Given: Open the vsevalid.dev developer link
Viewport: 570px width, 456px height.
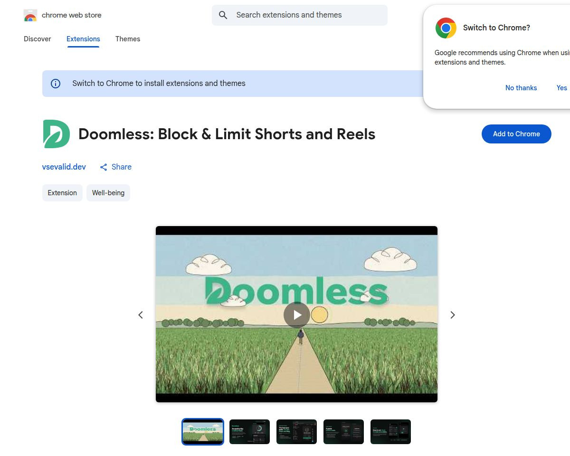Looking at the screenshot, I should [64, 167].
